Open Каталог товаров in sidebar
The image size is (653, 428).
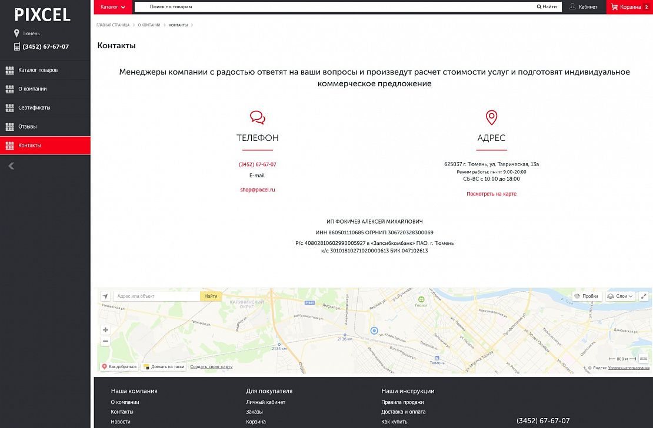(x=38, y=70)
